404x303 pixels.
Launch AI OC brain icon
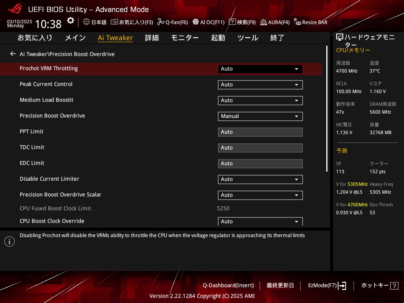click(x=196, y=22)
